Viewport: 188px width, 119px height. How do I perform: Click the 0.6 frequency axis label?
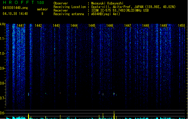pos(2,113)
